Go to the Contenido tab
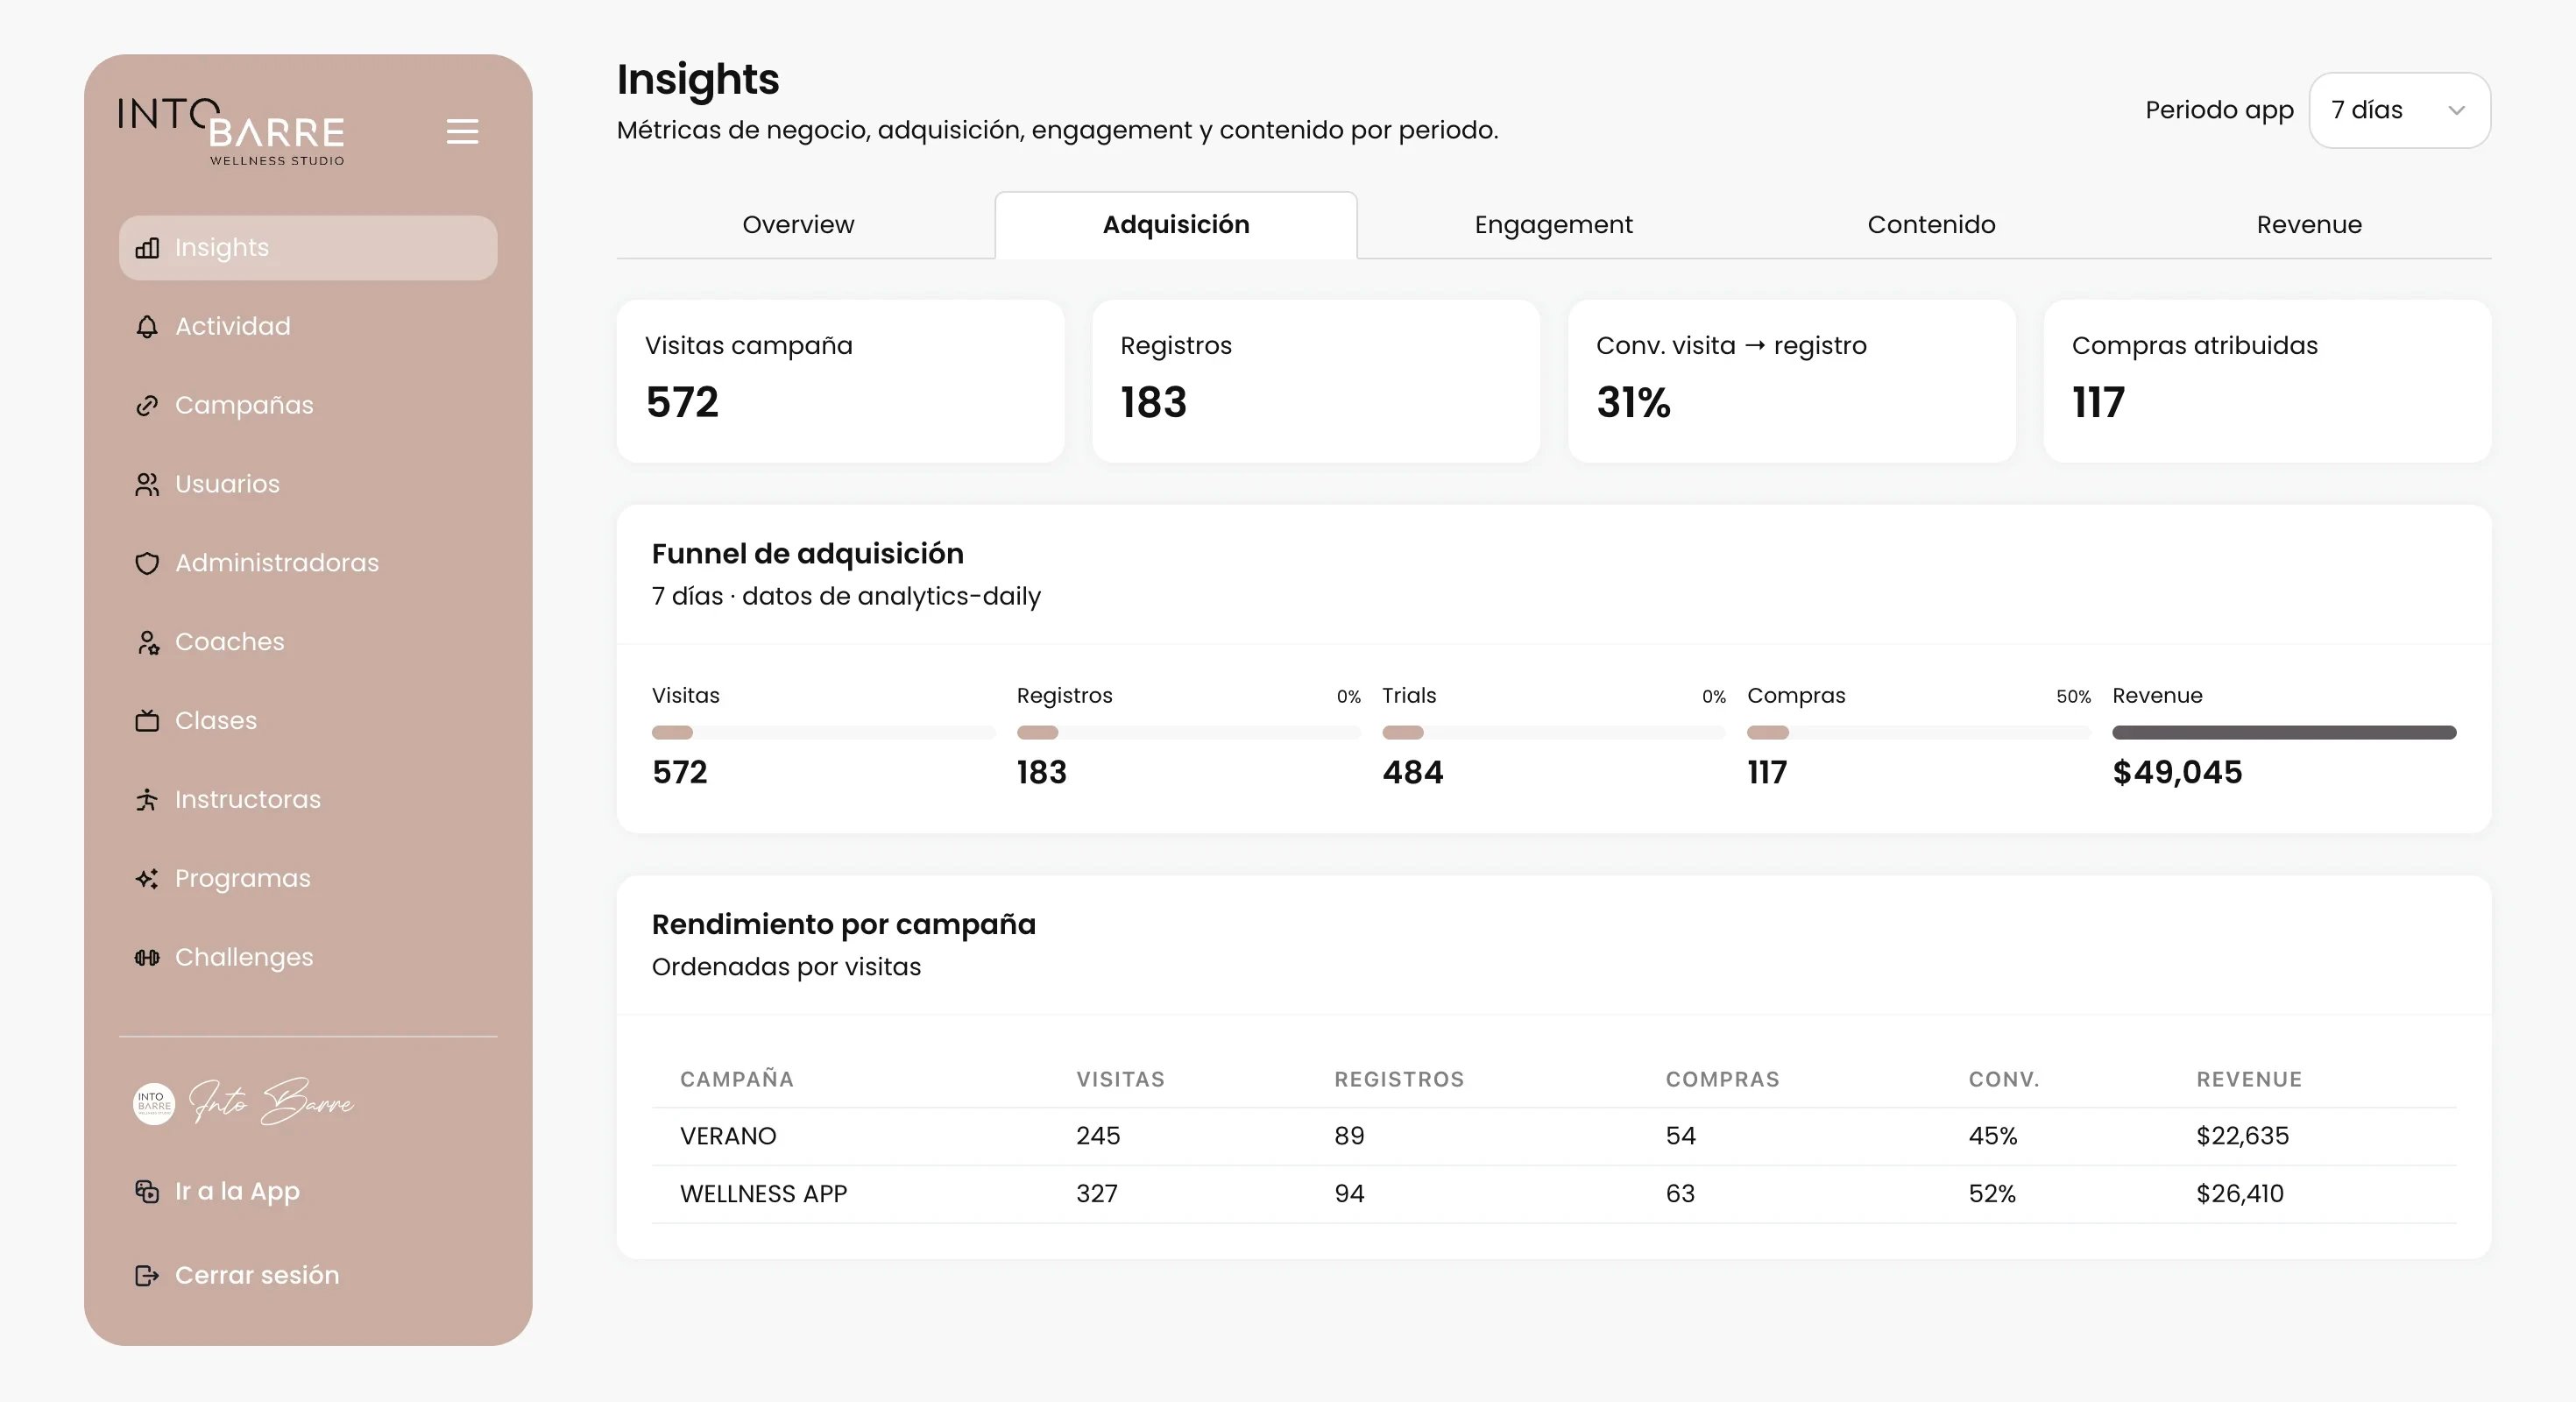Screen dimensions: 2576x1402 (x=1931, y=225)
